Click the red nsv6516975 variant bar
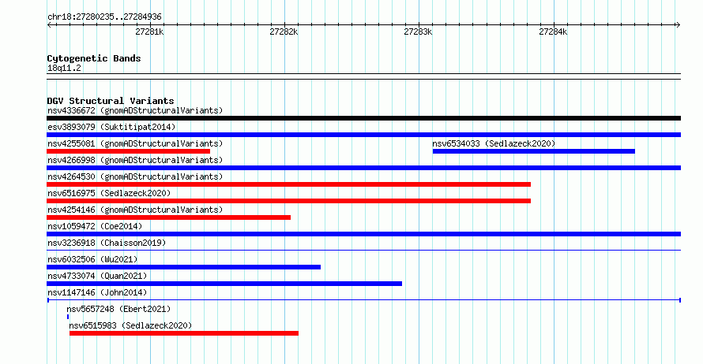Viewport: 703px width, 364px height. click(289, 201)
